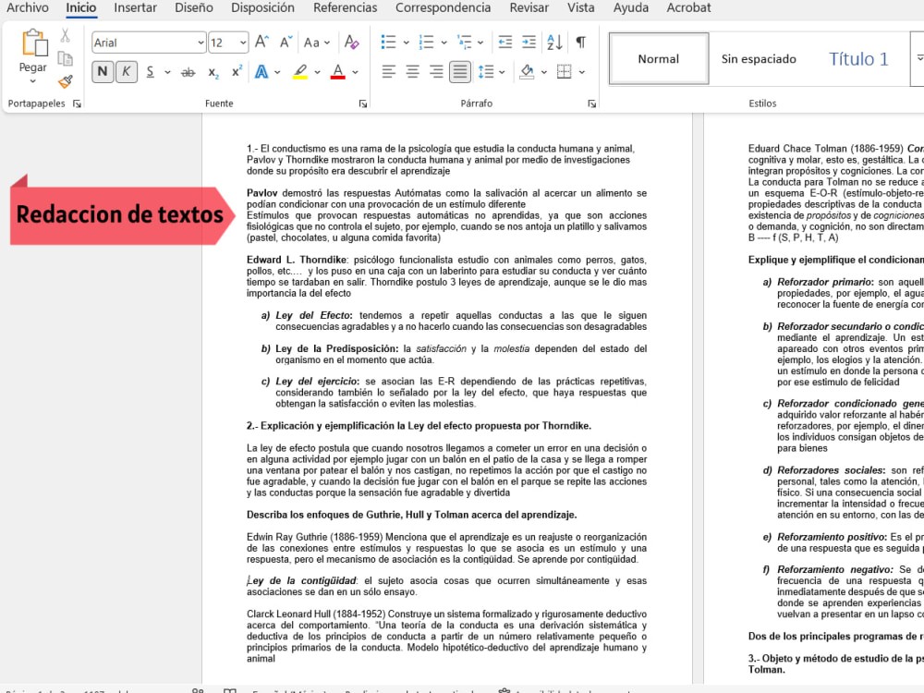Switch to the Referencias tab
This screenshot has width=924, height=693.
click(x=345, y=7)
